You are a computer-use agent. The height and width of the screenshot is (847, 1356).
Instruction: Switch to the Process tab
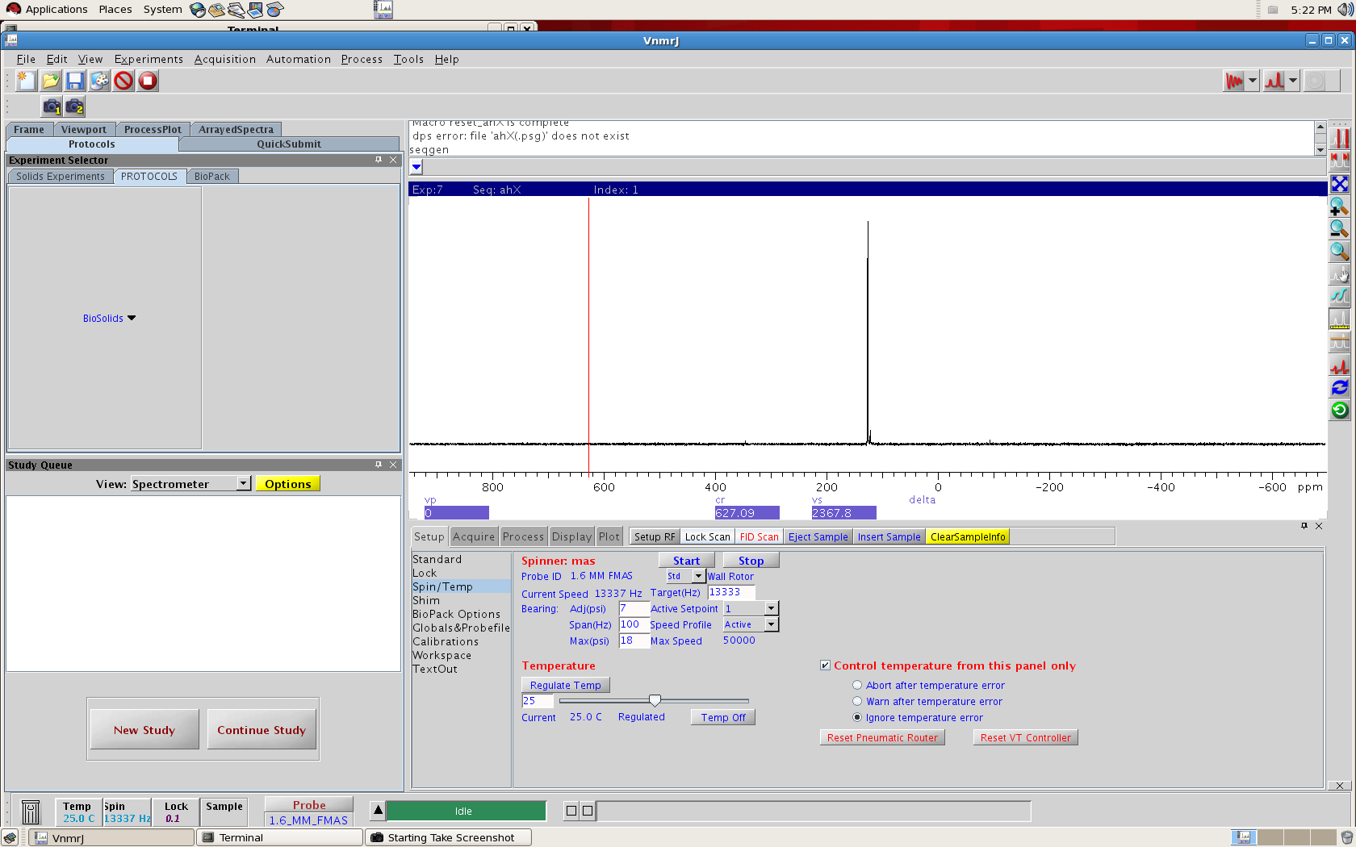(x=523, y=536)
